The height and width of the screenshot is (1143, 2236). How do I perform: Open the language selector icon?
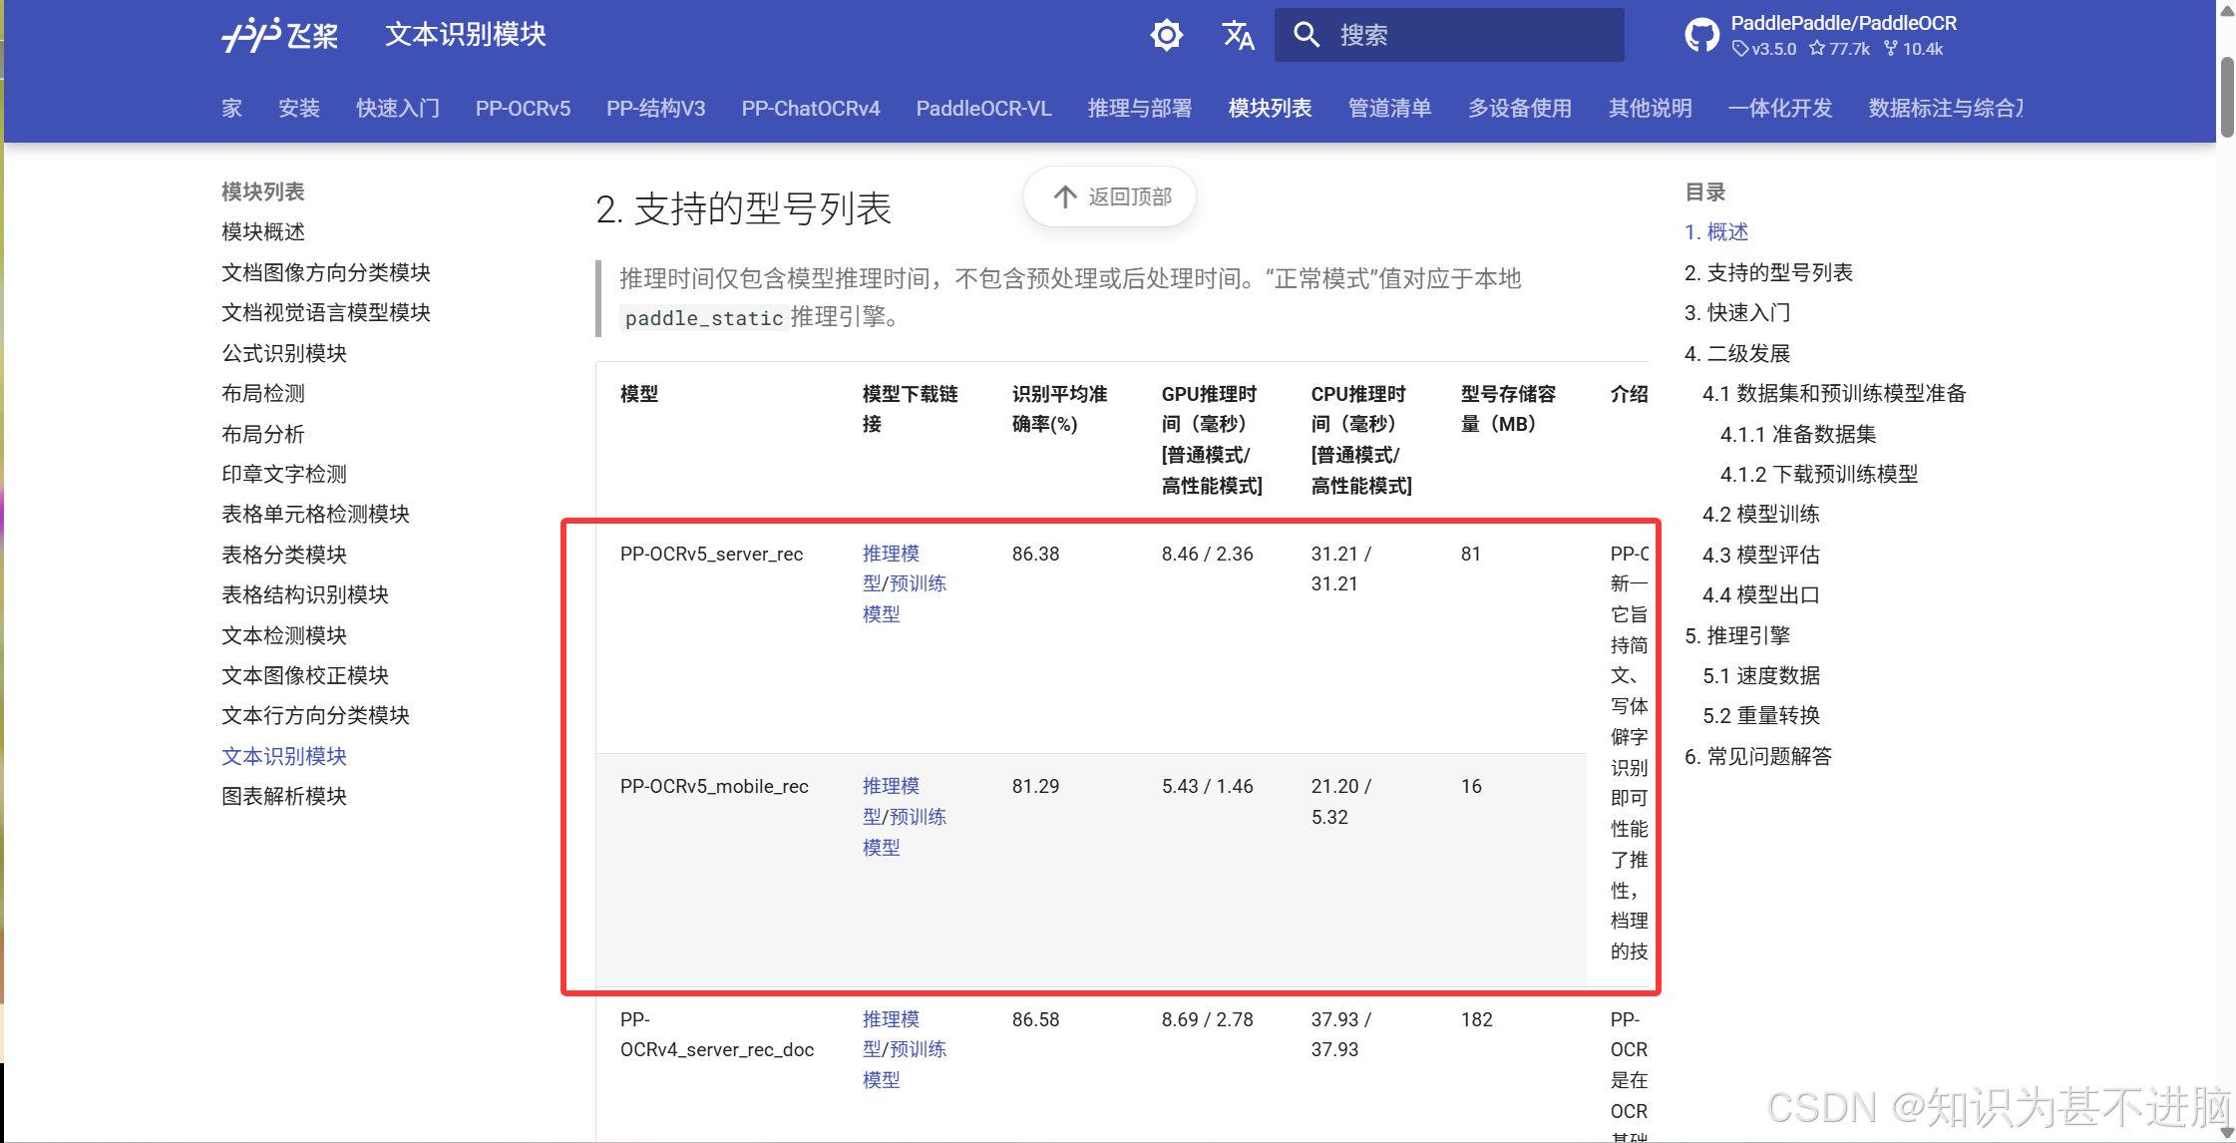click(x=1238, y=35)
